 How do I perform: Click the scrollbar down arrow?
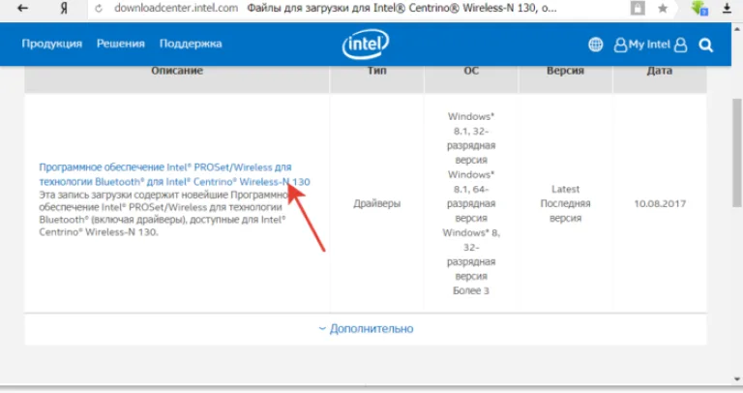737,378
